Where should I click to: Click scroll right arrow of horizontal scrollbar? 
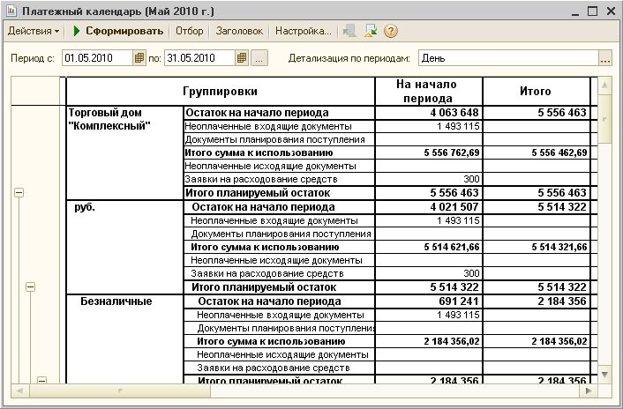click(589, 391)
